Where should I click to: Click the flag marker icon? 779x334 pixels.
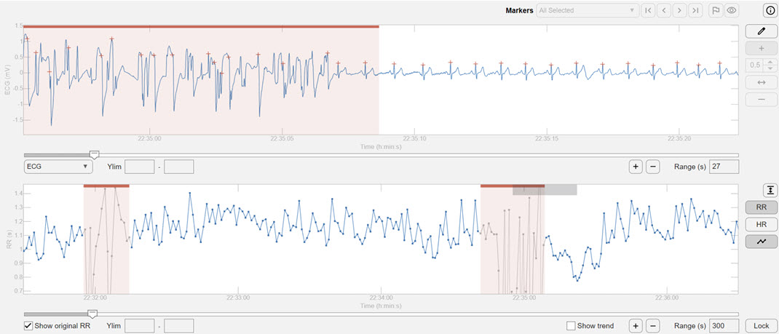716,10
